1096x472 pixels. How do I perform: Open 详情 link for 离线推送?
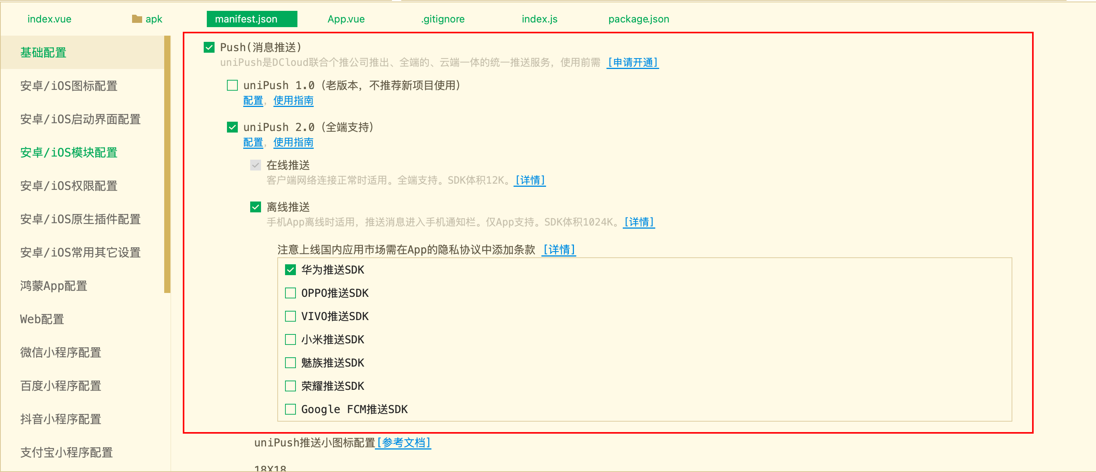click(639, 222)
